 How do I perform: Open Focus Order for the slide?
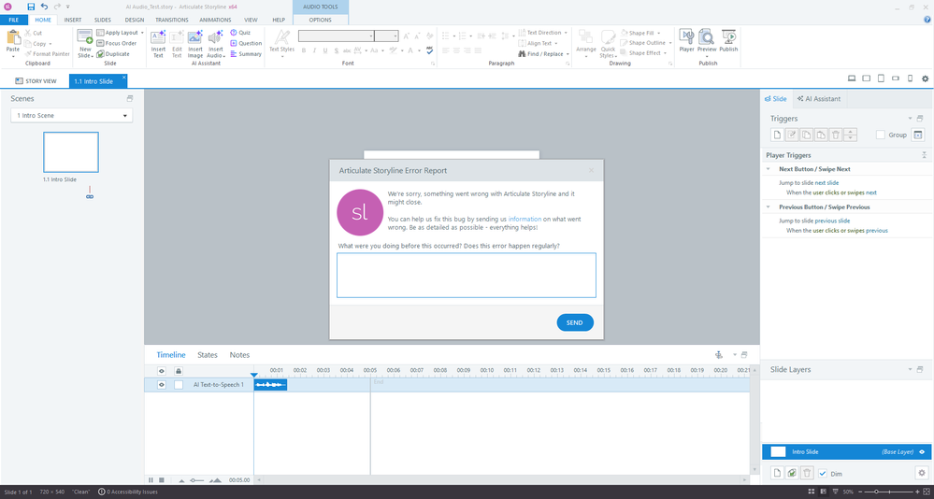pyautogui.click(x=117, y=43)
